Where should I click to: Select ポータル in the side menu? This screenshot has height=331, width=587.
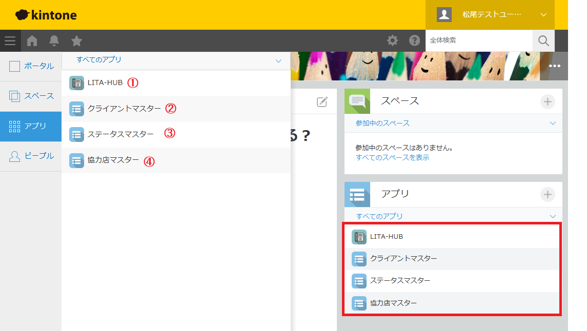(x=31, y=66)
